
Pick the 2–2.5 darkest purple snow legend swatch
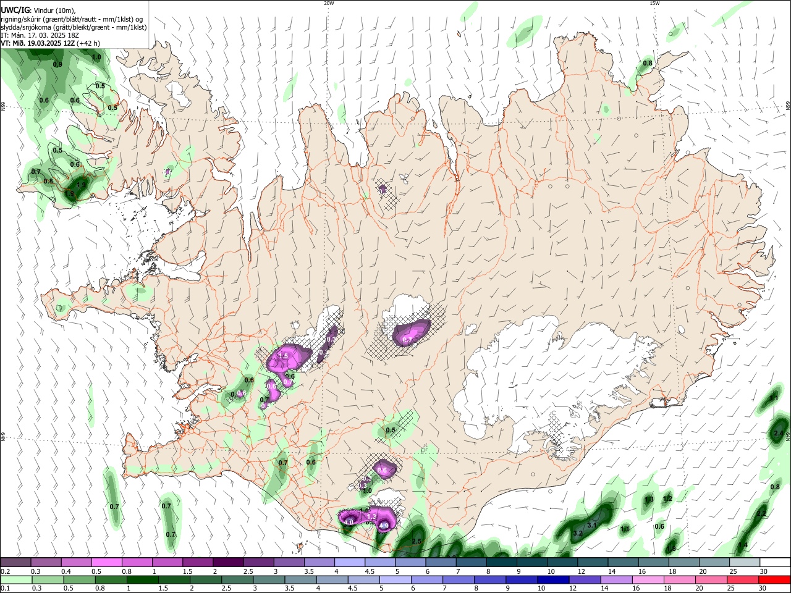228,563
